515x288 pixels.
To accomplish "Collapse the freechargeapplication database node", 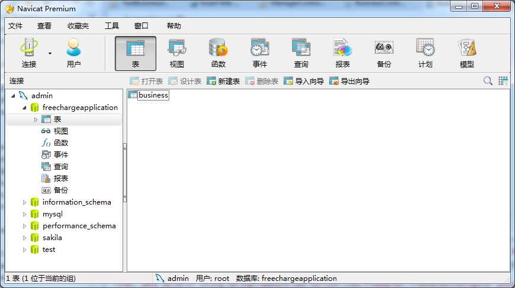I will point(24,108).
